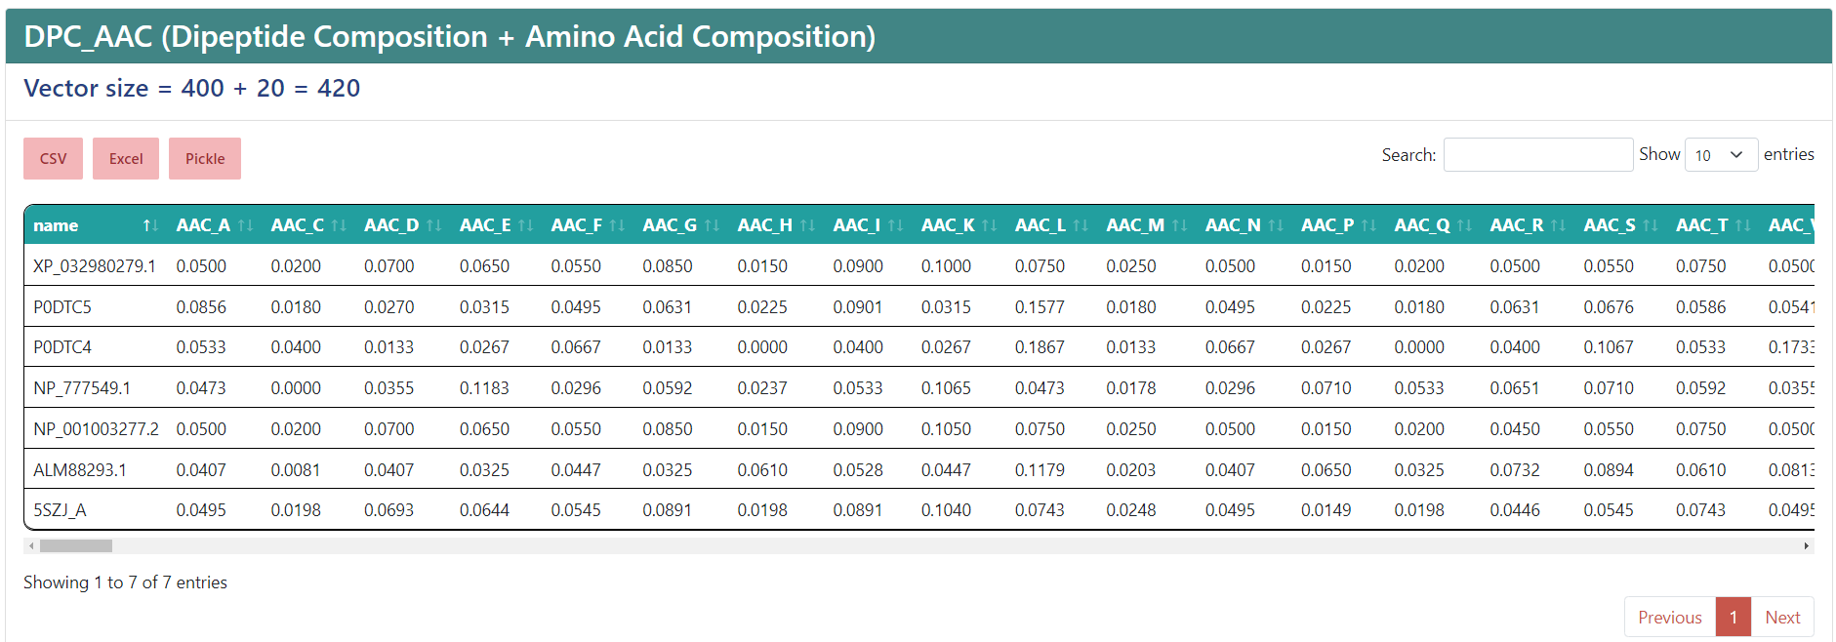Download the Pickle file
This screenshot has height=642, width=1836.
click(205, 159)
